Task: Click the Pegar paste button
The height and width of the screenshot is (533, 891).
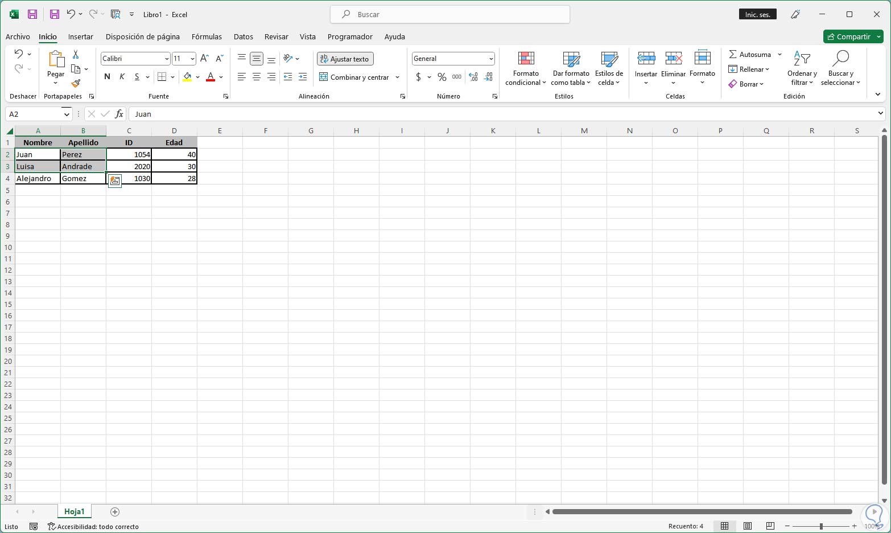Action: coord(56,67)
